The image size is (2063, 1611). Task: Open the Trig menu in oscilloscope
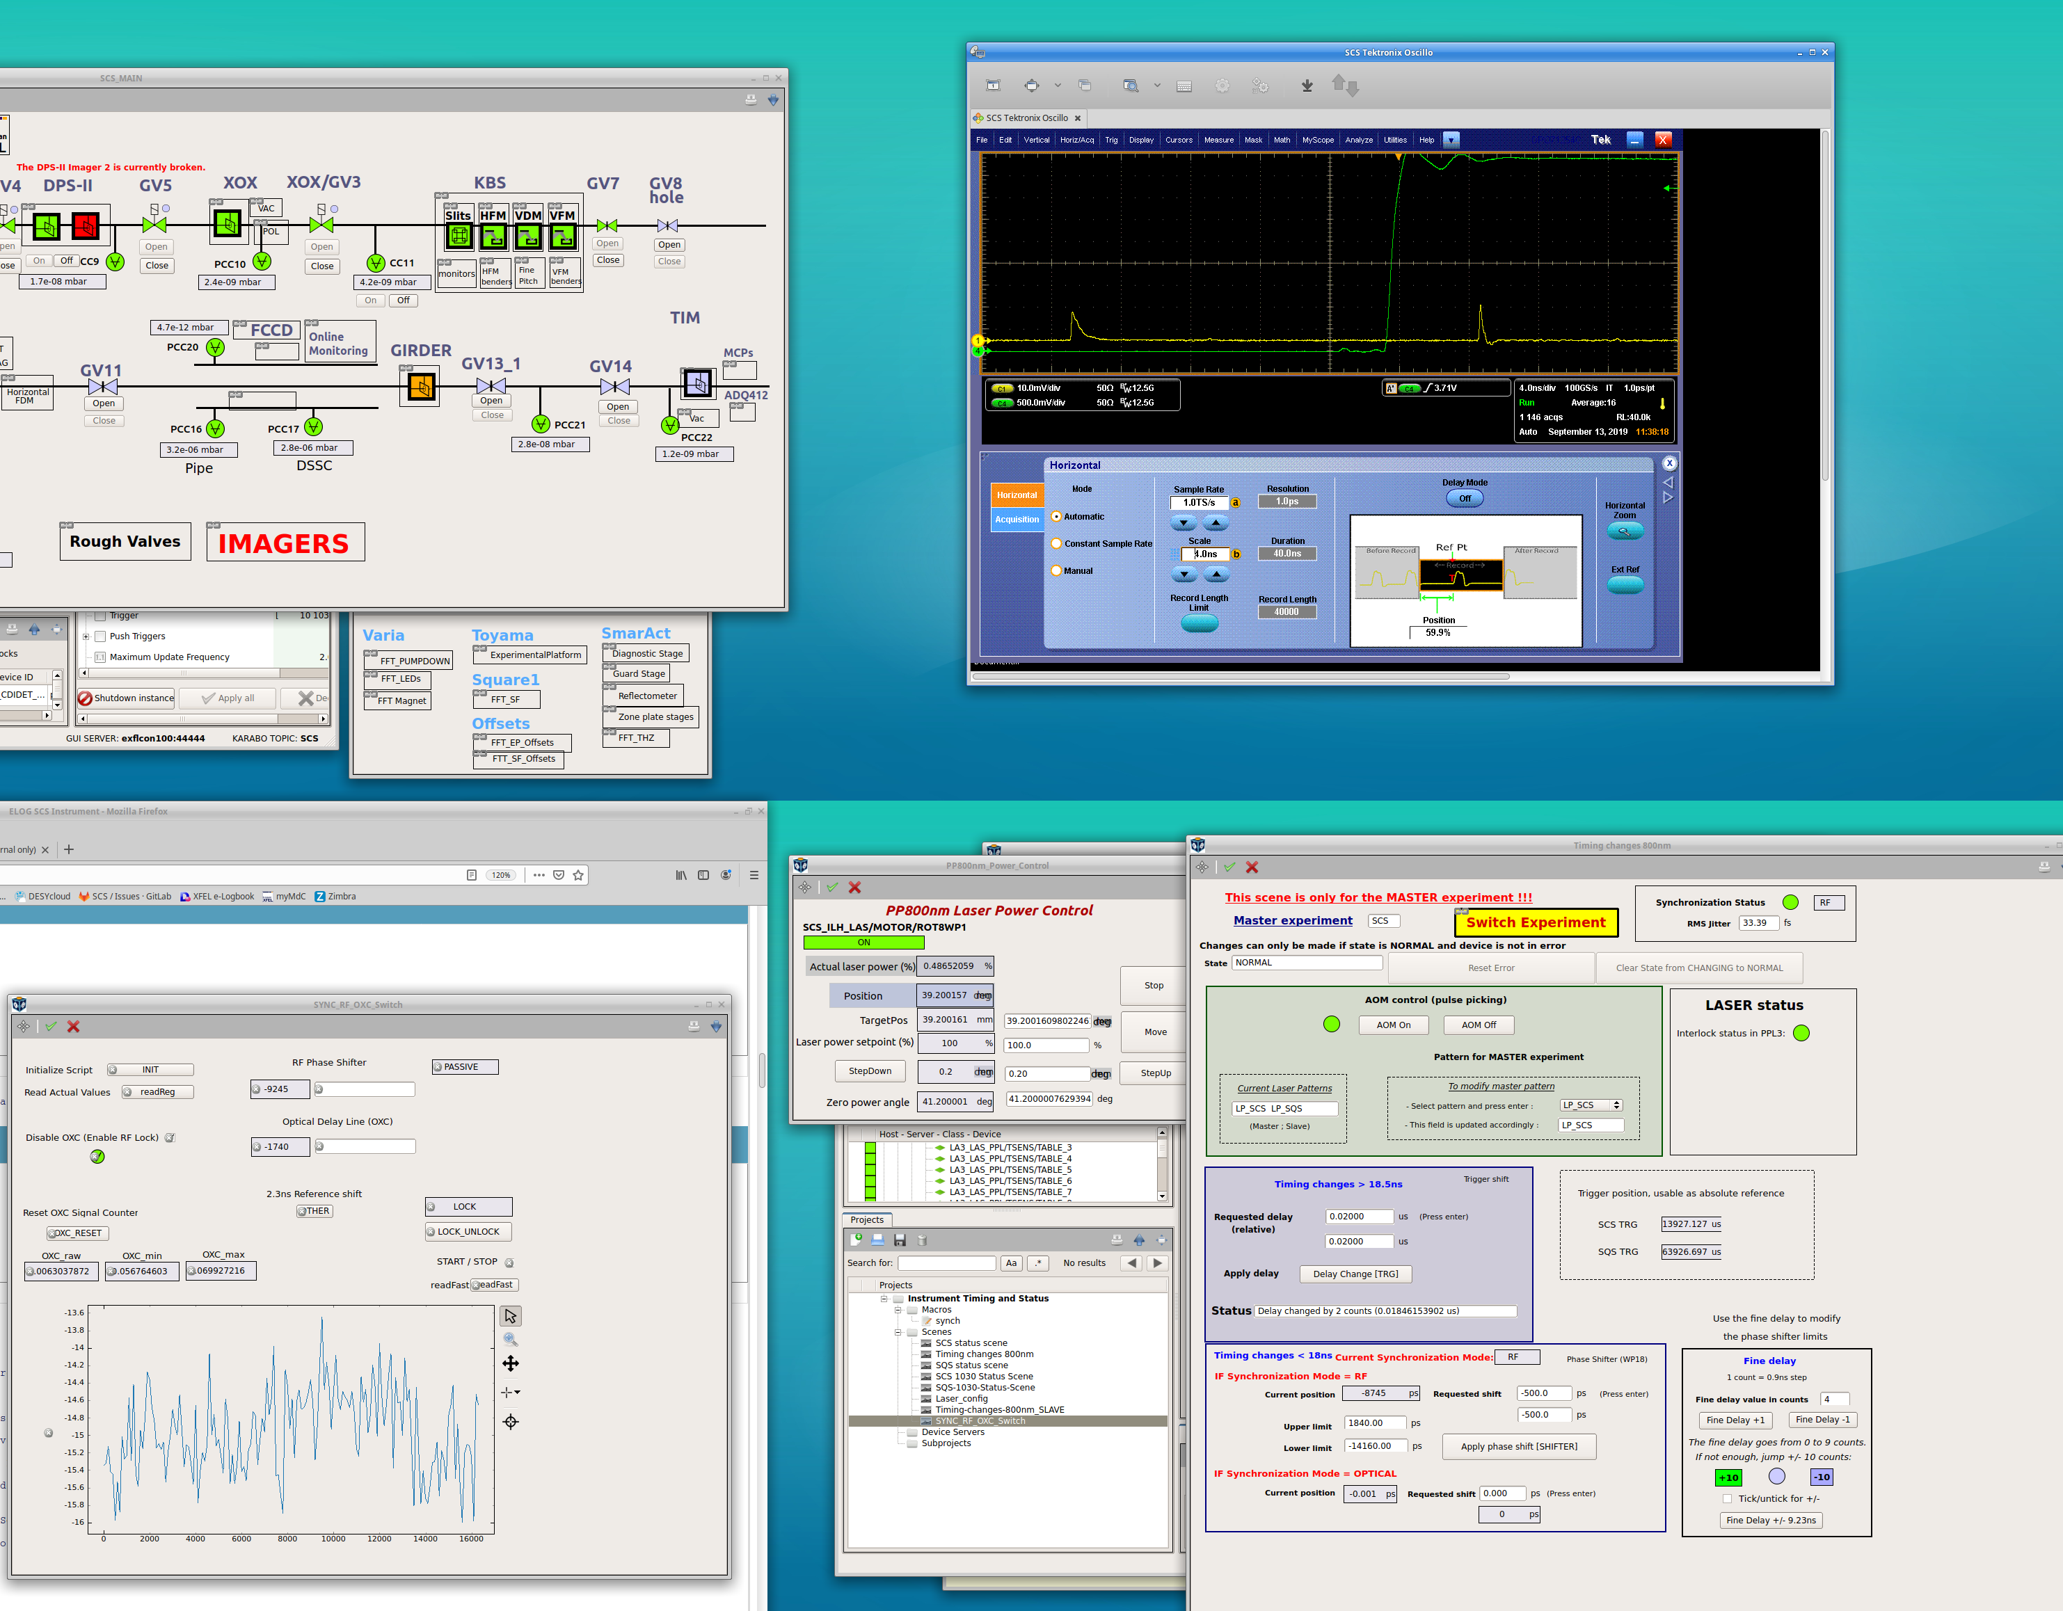pyautogui.click(x=1111, y=140)
